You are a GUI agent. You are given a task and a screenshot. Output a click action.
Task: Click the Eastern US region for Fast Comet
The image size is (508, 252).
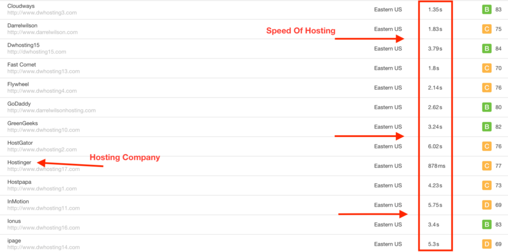pyautogui.click(x=388, y=68)
